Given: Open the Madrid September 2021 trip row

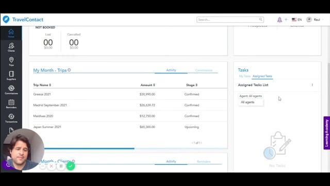Looking at the screenshot, I should tap(130, 105).
